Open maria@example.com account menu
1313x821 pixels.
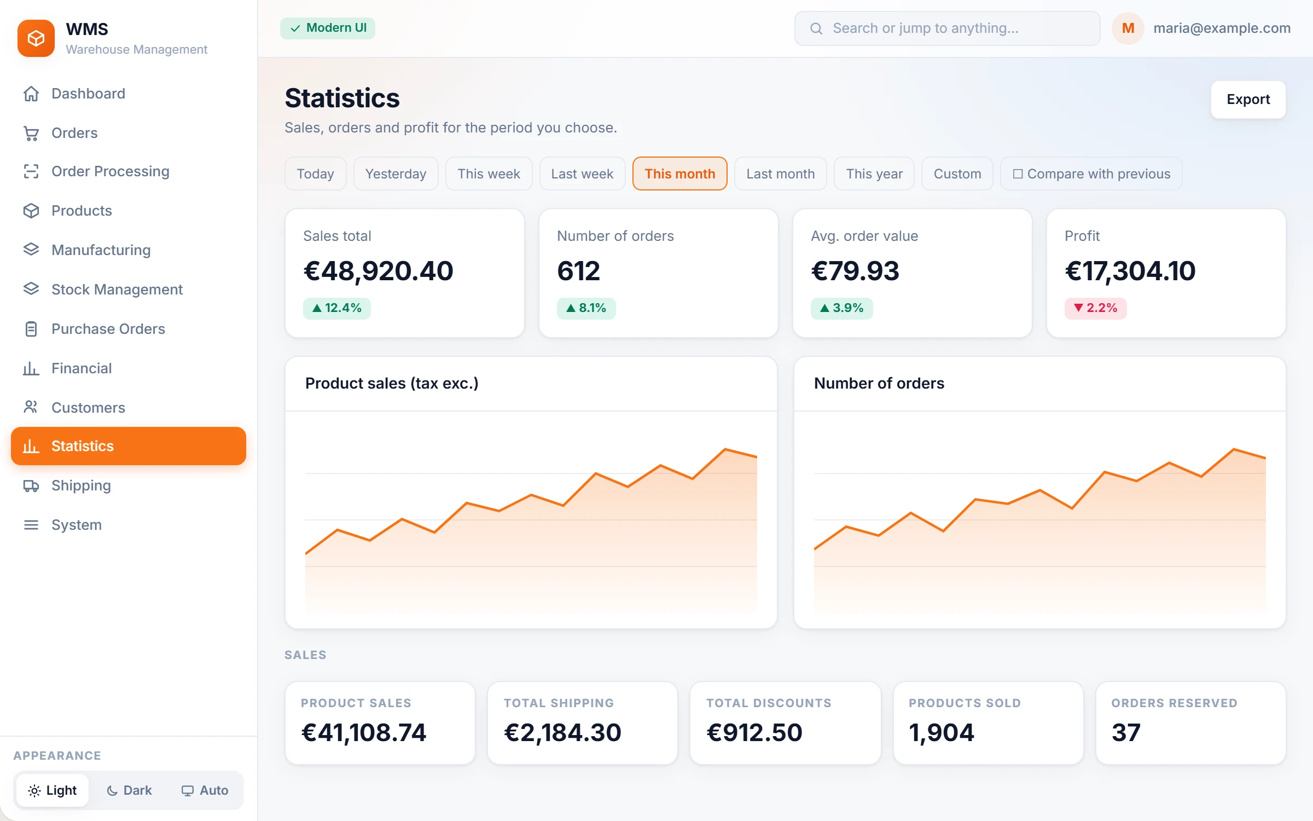tap(1222, 28)
